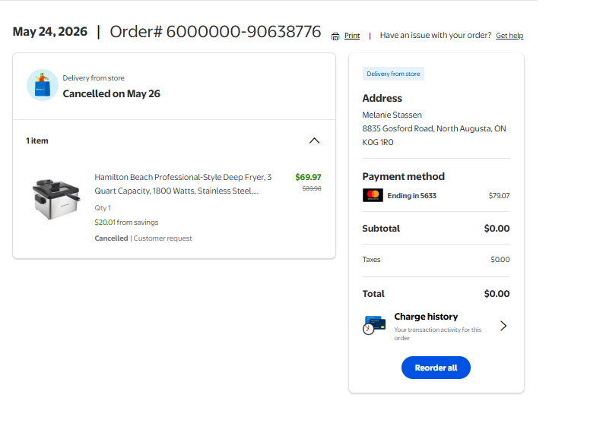Open the Get help link
603x442 pixels.
point(509,36)
